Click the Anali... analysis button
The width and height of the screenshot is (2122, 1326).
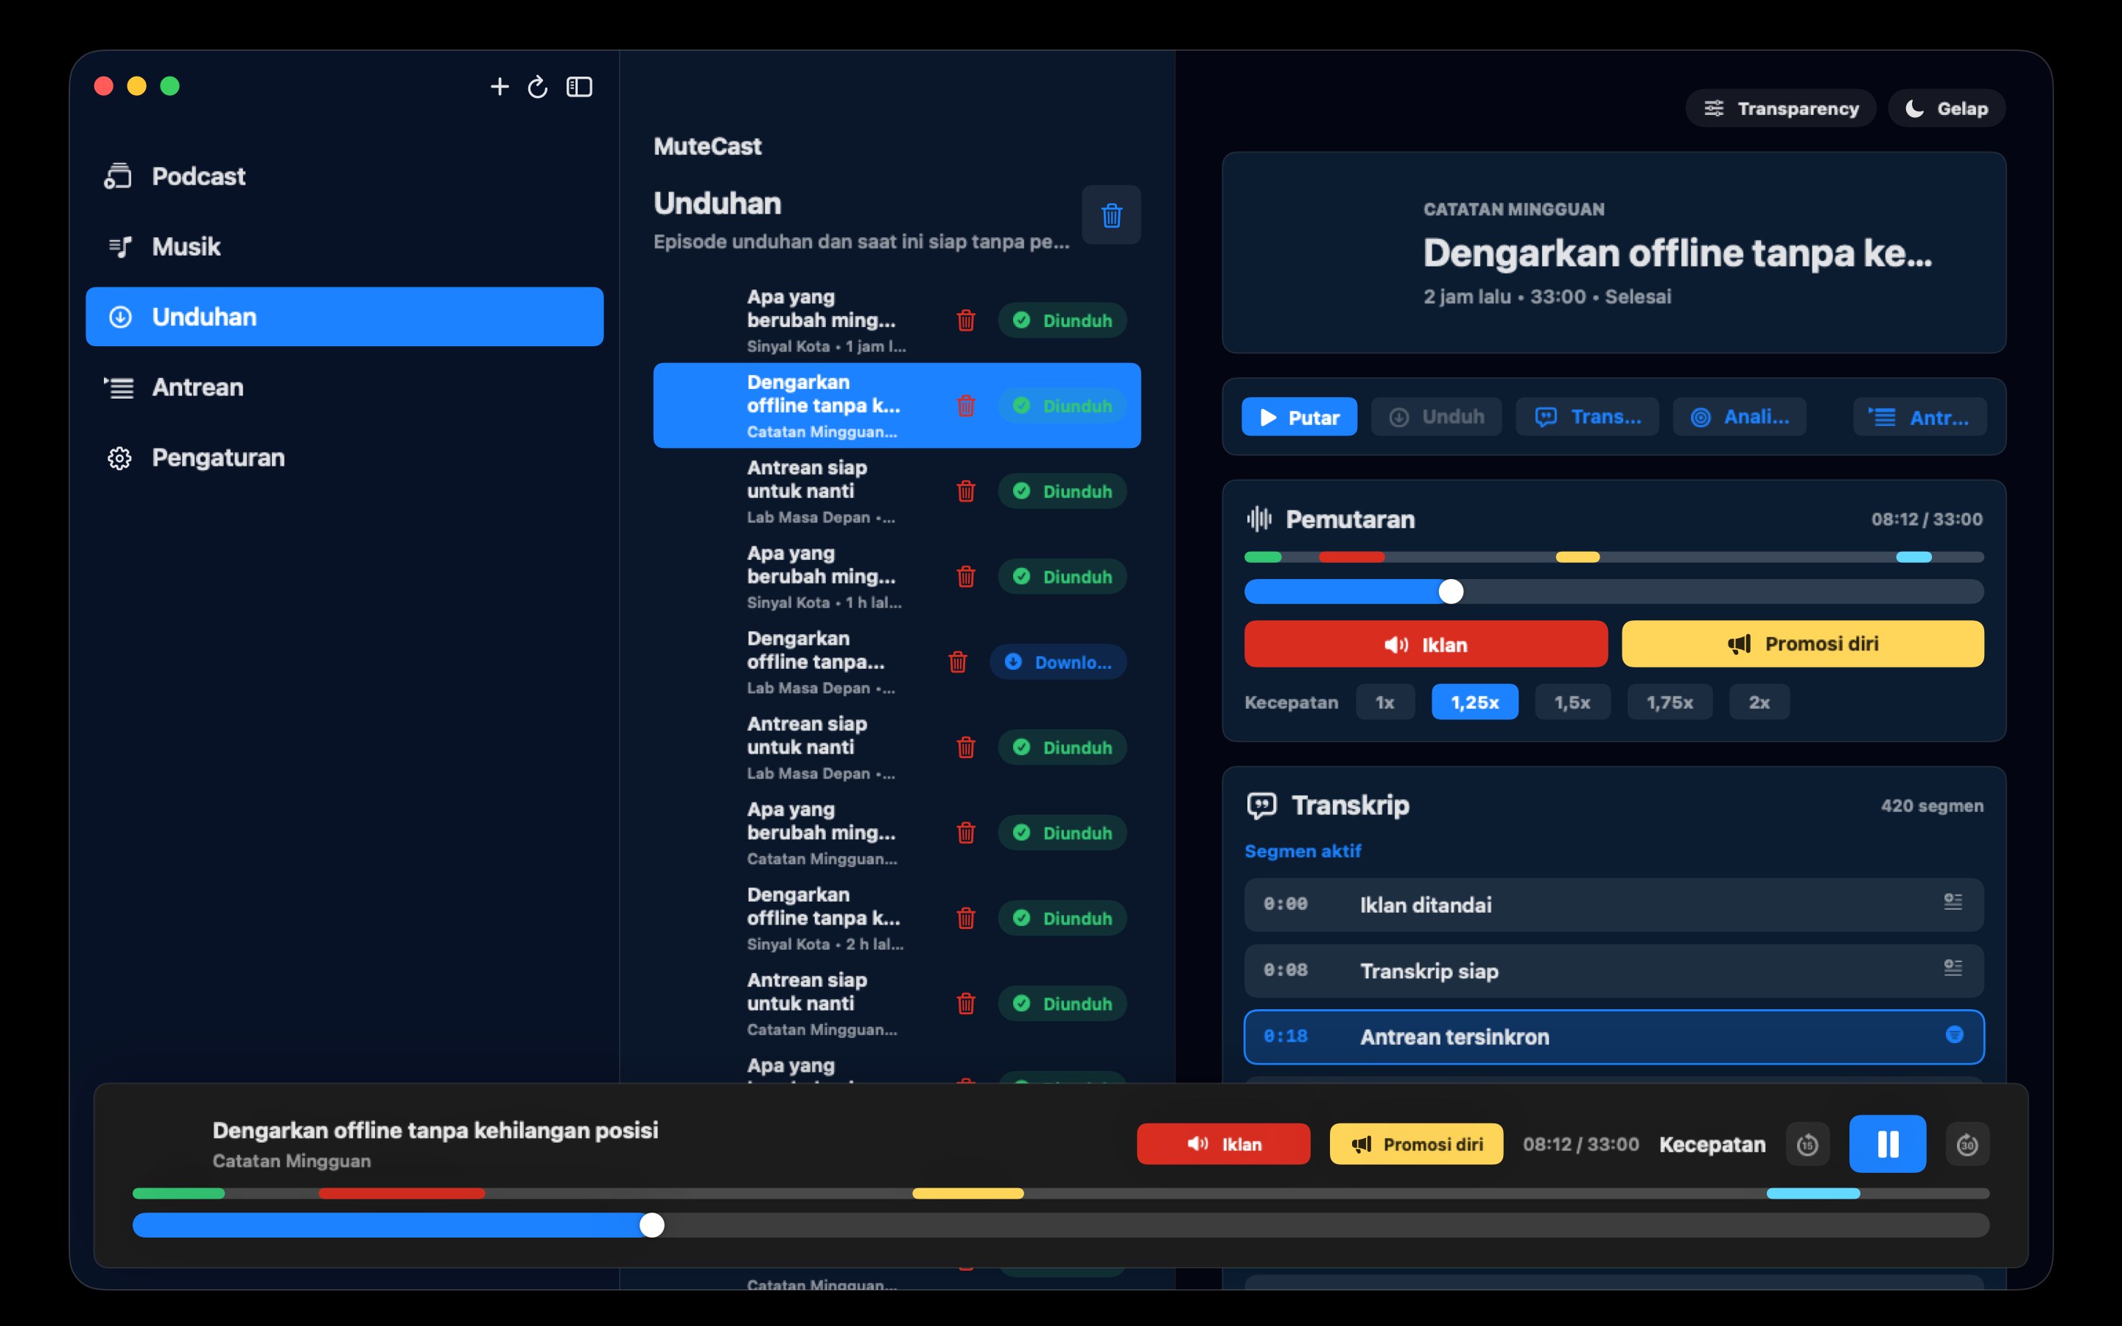tap(1739, 416)
